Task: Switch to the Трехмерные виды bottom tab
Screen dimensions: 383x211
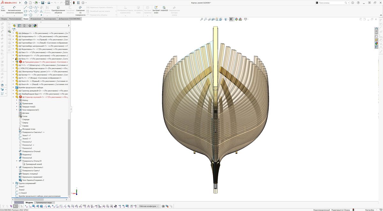Action: pyautogui.click(x=44, y=202)
